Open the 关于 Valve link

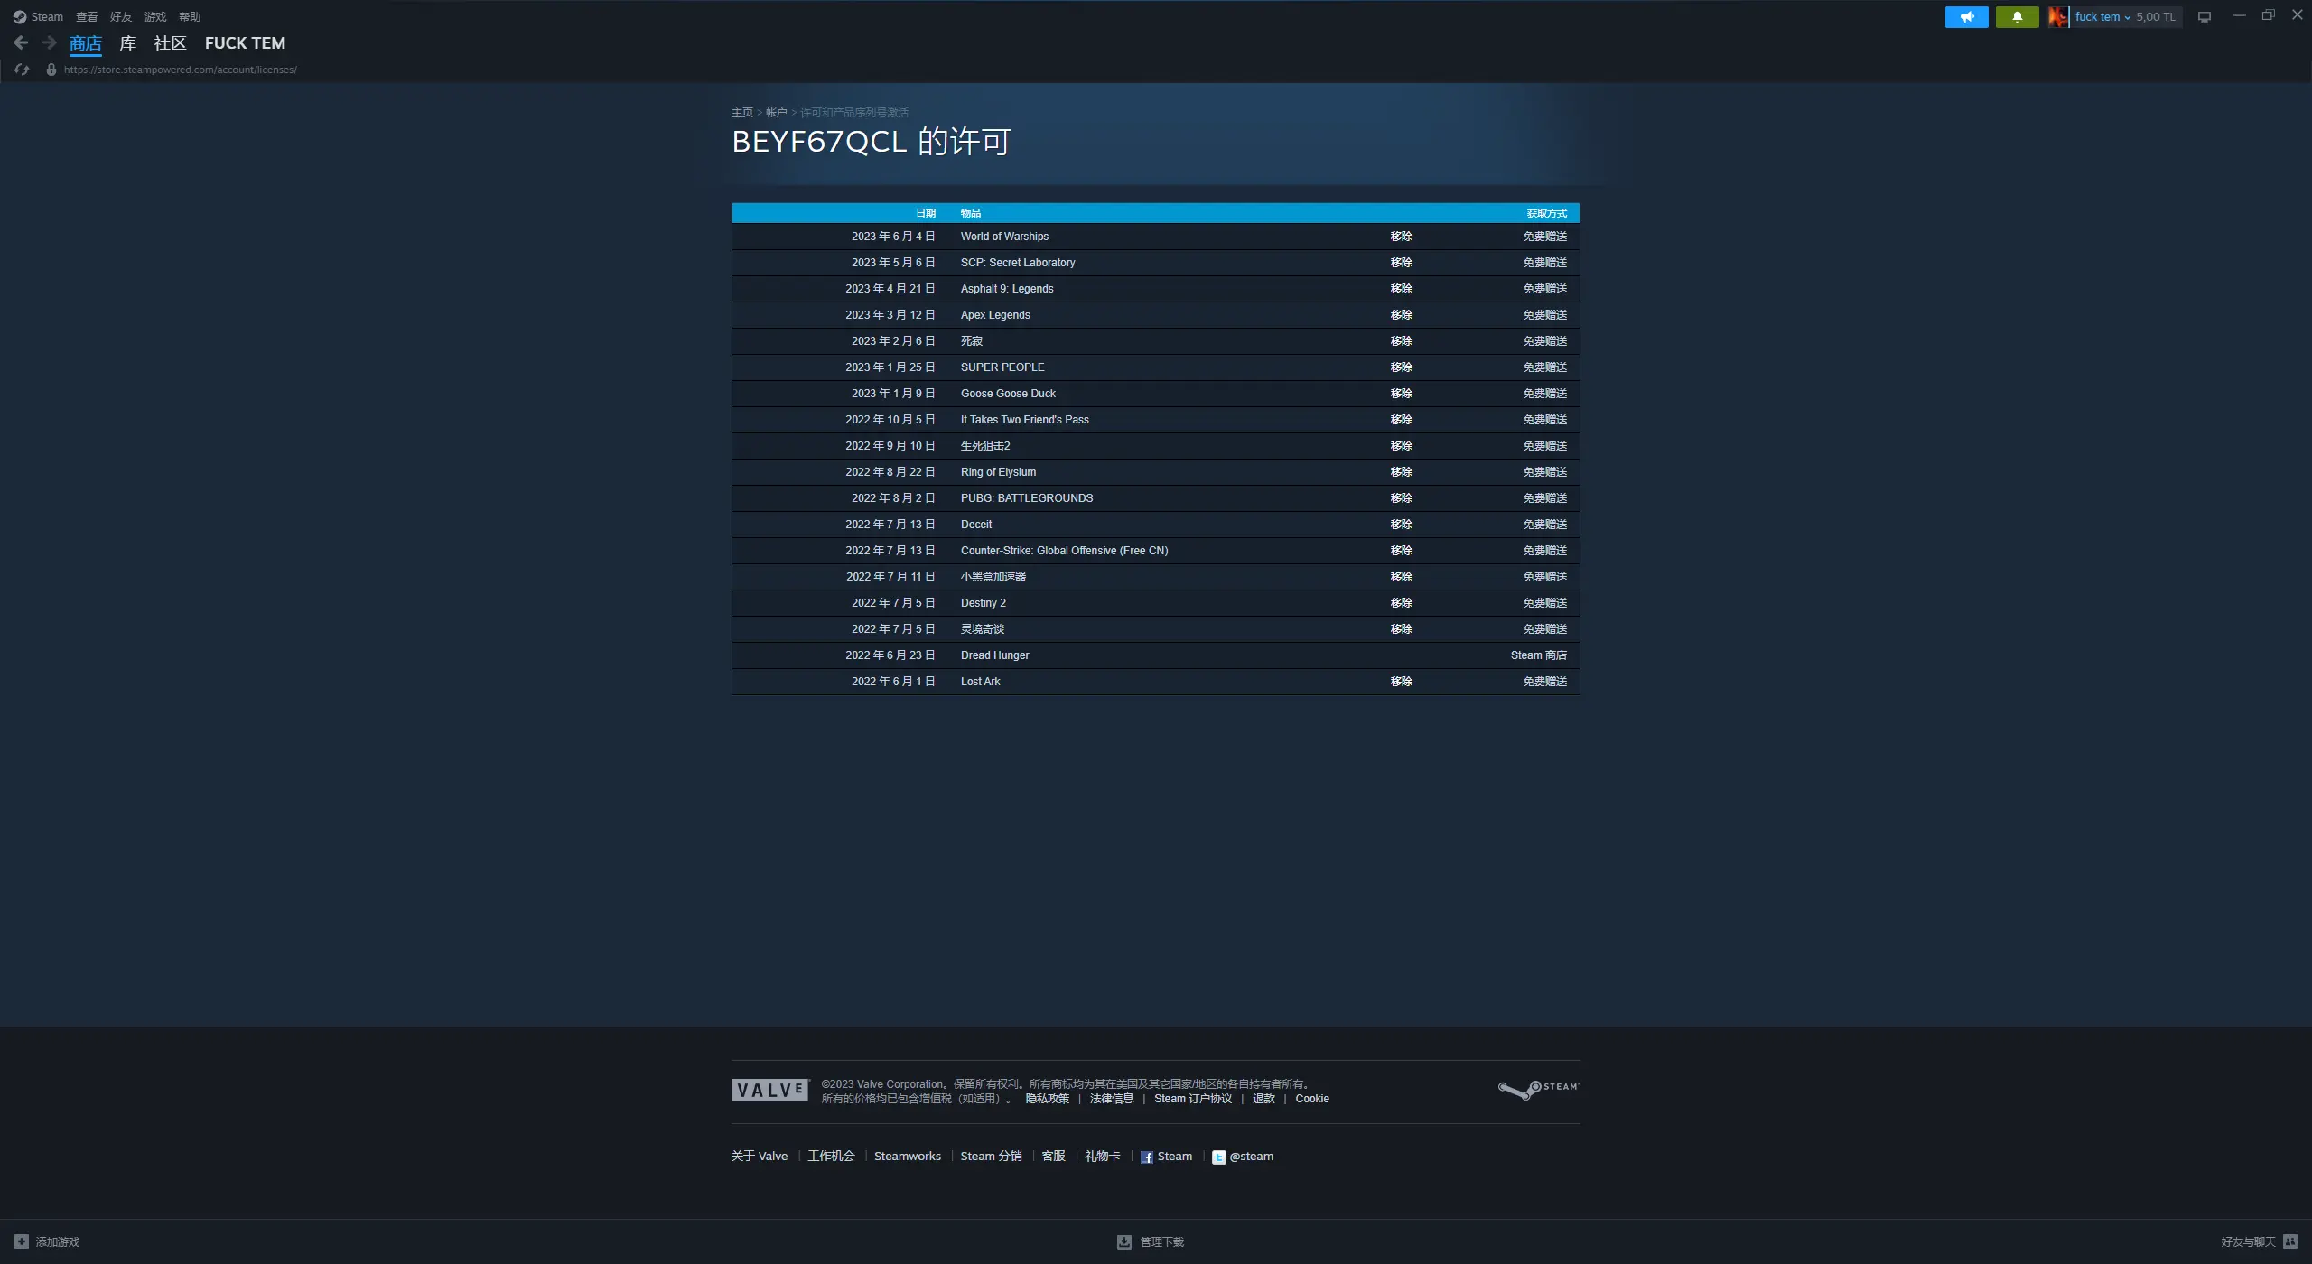click(x=760, y=1157)
